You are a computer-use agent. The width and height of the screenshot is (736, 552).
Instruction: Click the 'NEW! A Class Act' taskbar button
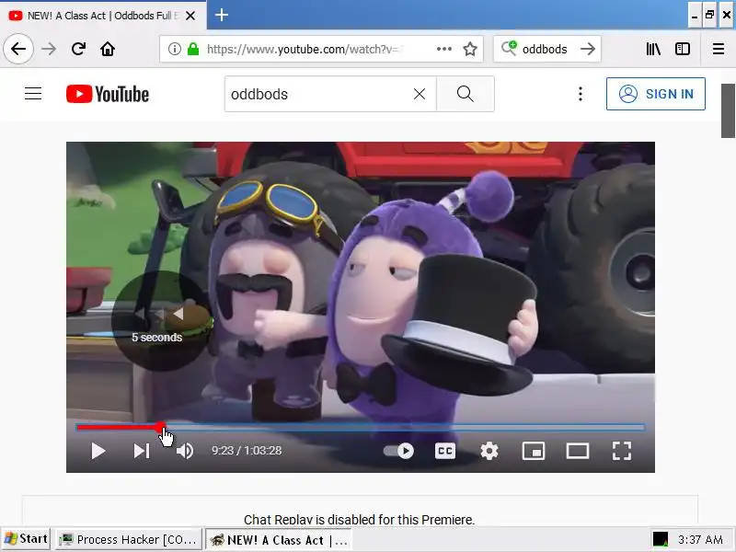[279, 539]
